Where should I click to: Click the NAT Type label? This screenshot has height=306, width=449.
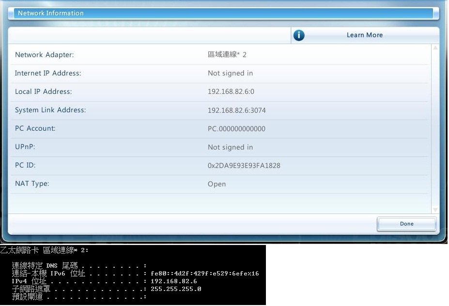(x=32, y=184)
